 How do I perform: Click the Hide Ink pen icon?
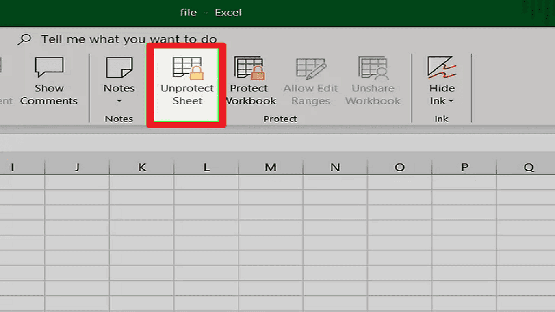442,67
